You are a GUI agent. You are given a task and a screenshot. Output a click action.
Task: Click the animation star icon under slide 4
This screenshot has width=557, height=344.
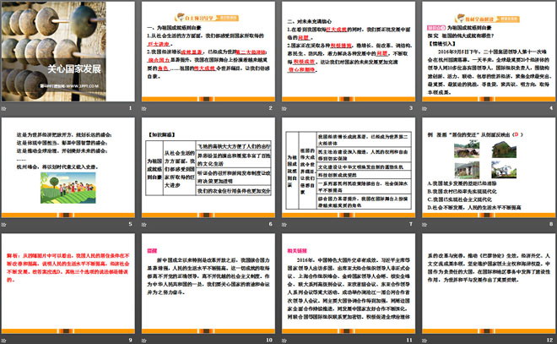point(425,108)
